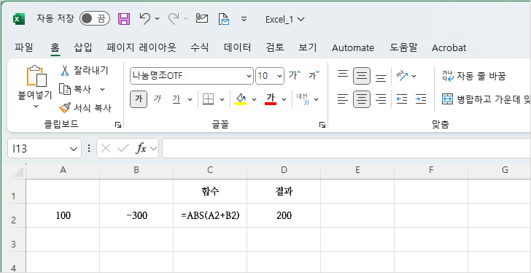
Task: Open the Customize Quick Access Toolbar dropdown
Action: [x=244, y=19]
